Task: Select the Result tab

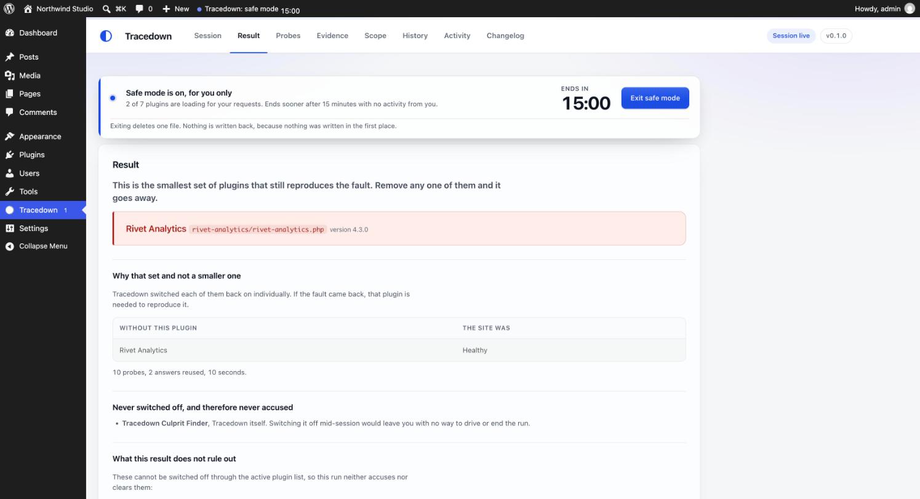Action: [x=249, y=36]
